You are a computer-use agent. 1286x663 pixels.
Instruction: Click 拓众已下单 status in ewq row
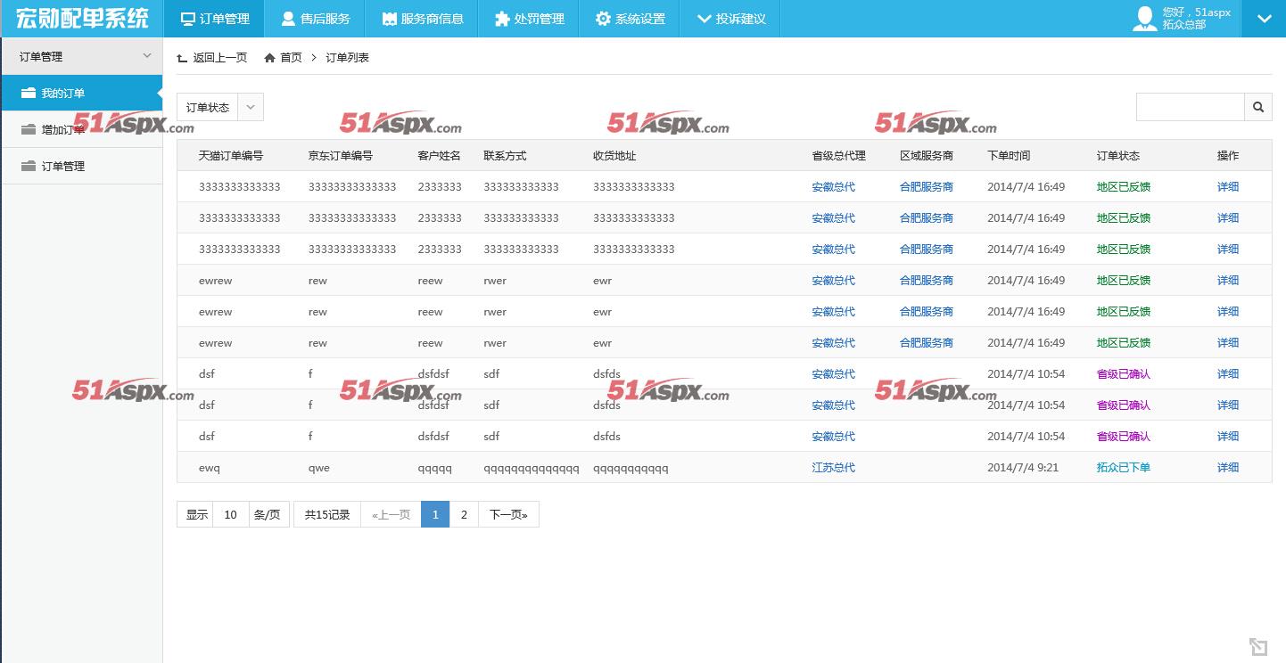tap(1124, 467)
